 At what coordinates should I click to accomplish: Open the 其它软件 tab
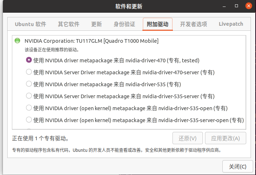coord(69,24)
